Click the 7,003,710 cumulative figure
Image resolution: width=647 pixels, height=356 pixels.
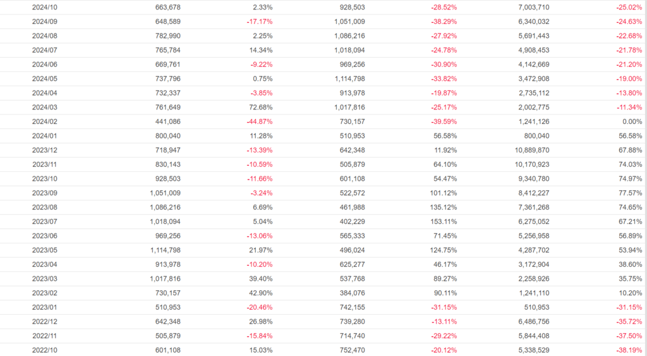point(533,7)
